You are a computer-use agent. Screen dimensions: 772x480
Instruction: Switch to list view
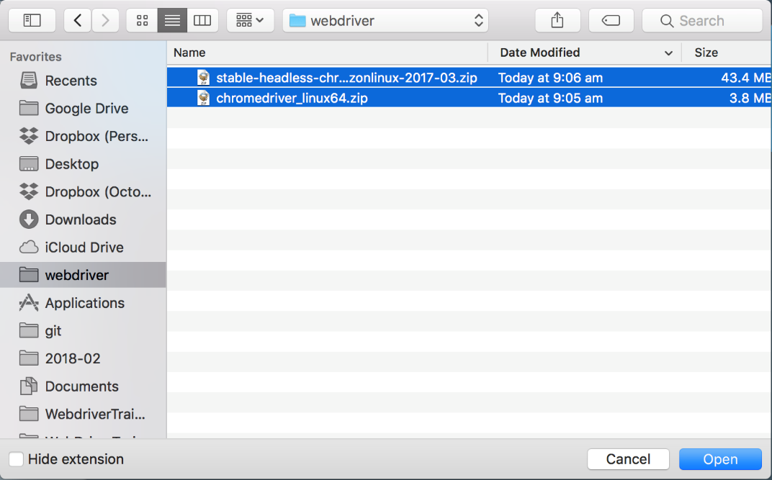tap(172, 21)
